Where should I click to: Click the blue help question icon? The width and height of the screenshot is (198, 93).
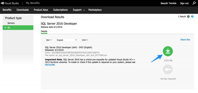point(192,16)
